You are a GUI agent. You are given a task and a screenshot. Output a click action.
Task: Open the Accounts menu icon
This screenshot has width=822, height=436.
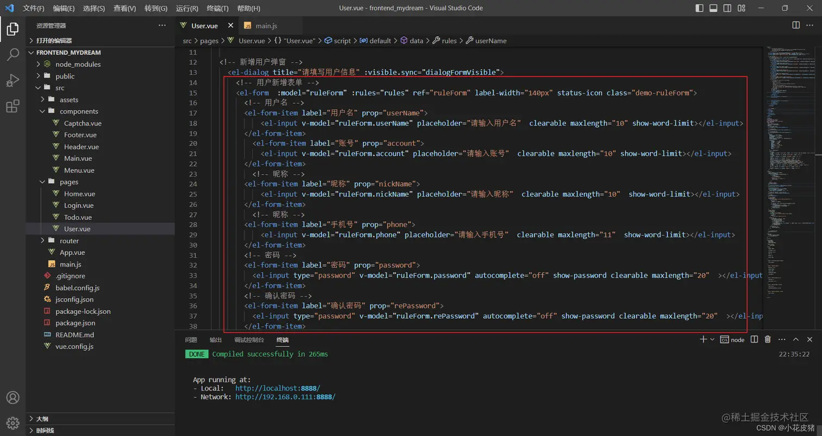click(x=13, y=397)
